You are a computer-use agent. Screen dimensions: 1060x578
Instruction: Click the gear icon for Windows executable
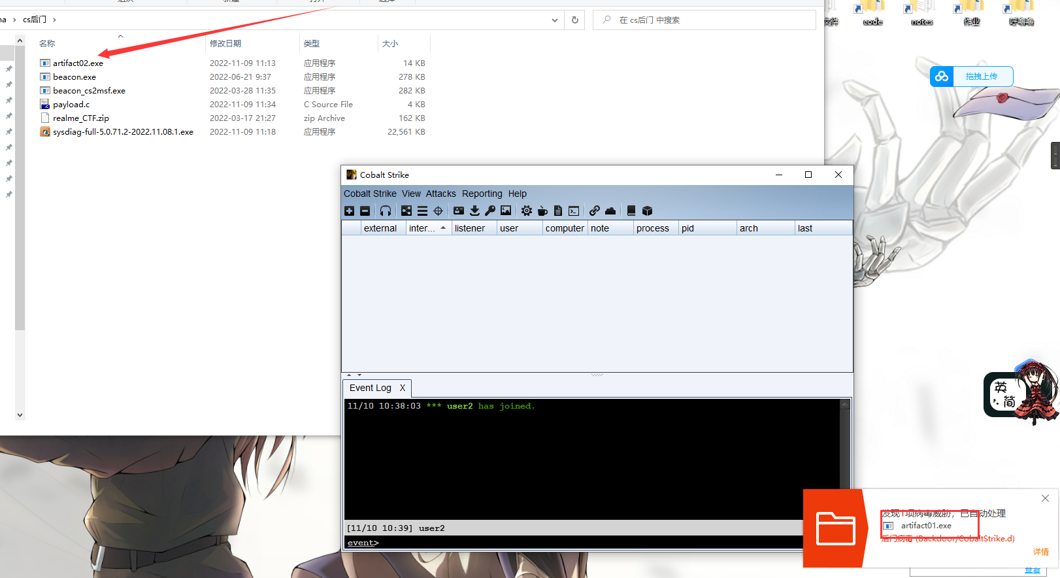tap(527, 211)
